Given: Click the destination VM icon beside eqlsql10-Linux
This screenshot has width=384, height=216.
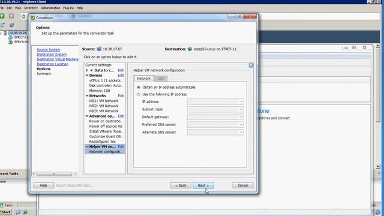Looking at the screenshot, I should point(190,49).
